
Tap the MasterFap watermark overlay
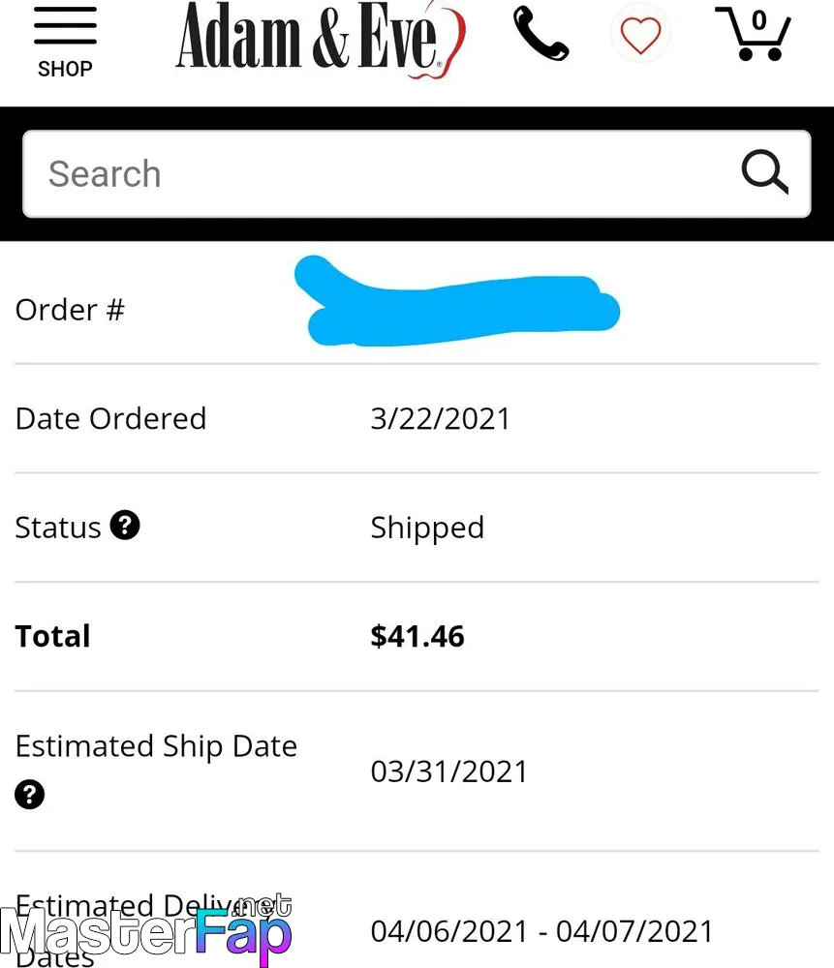point(146,930)
